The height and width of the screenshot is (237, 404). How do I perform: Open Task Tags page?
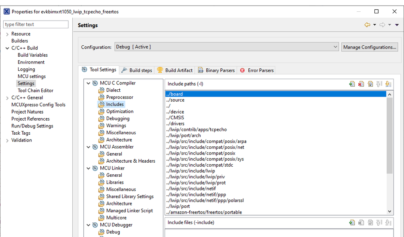tap(21, 133)
